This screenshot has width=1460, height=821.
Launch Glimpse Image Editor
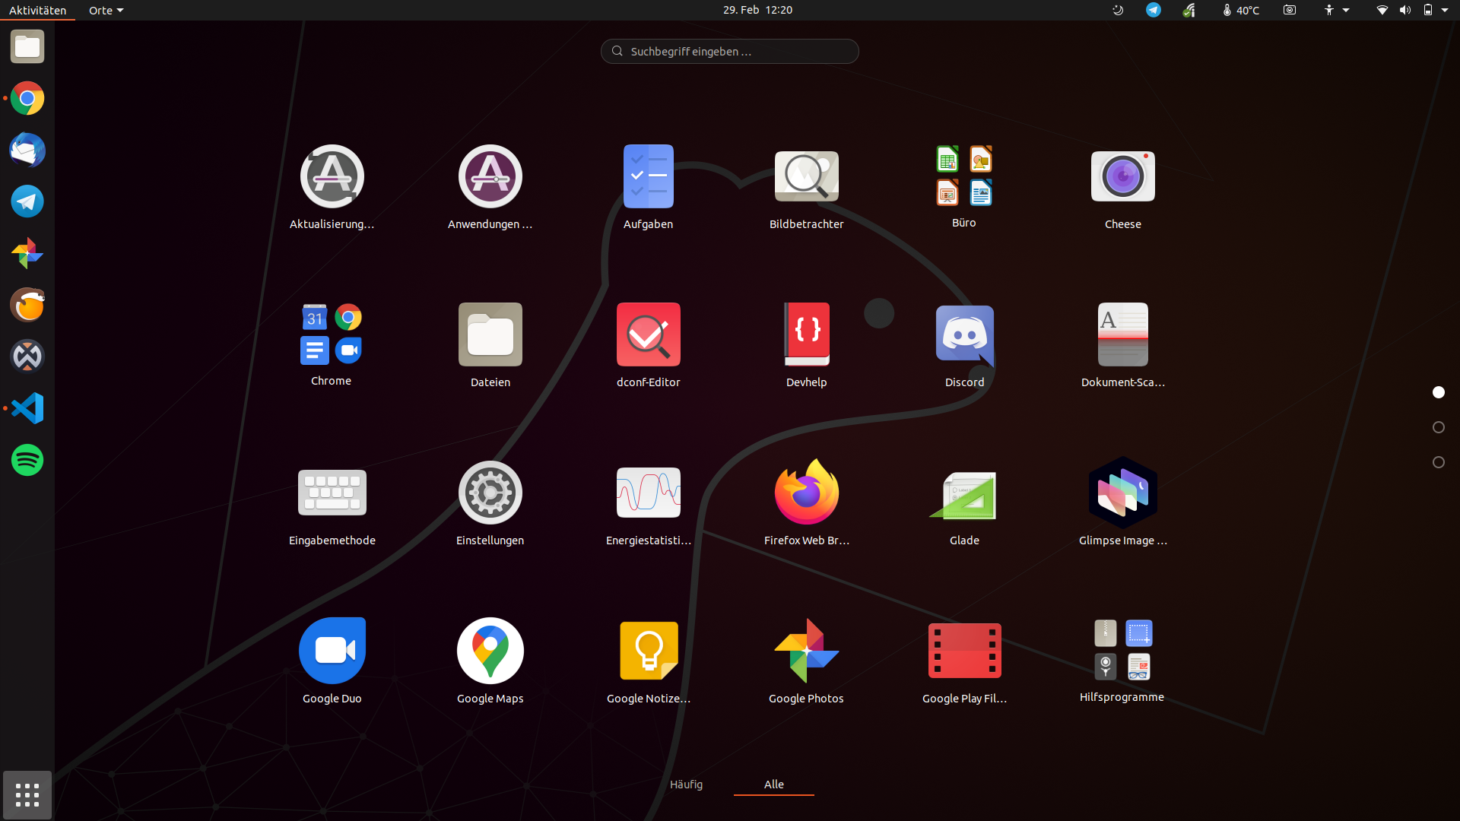(x=1122, y=493)
